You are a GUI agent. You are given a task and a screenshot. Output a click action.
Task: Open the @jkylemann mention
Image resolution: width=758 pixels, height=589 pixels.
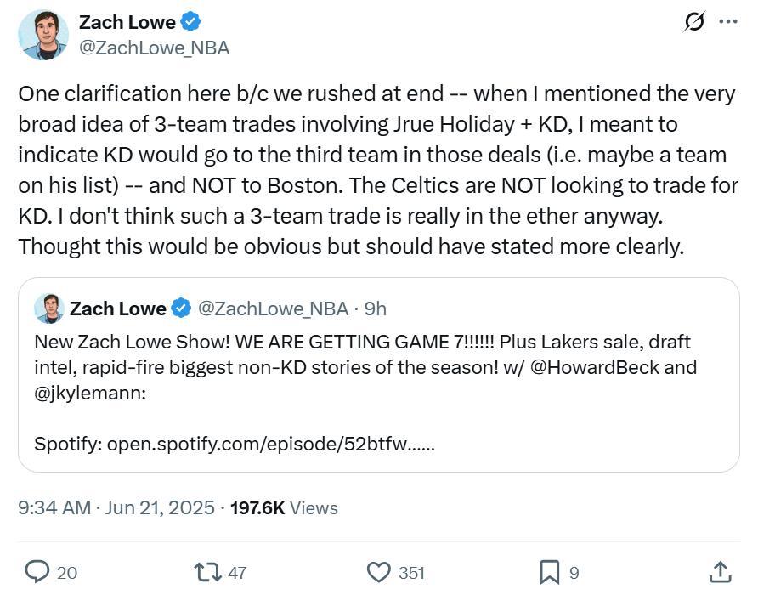click(x=90, y=394)
